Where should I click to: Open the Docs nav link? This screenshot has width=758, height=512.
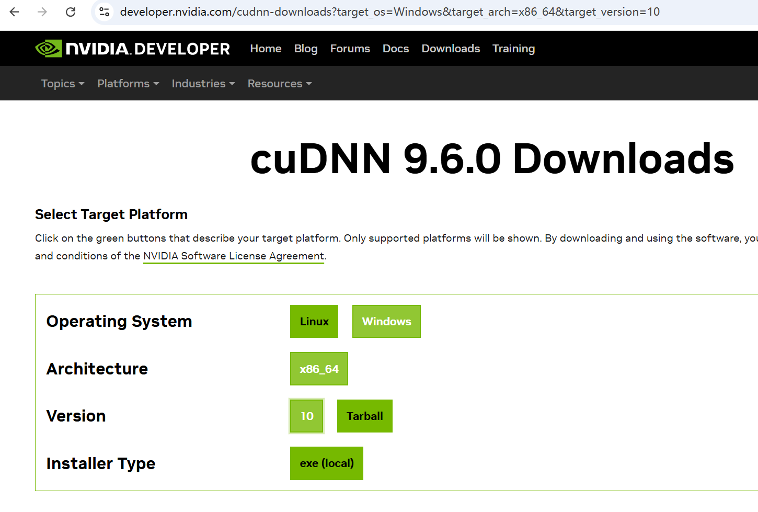click(x=396, y=49)
